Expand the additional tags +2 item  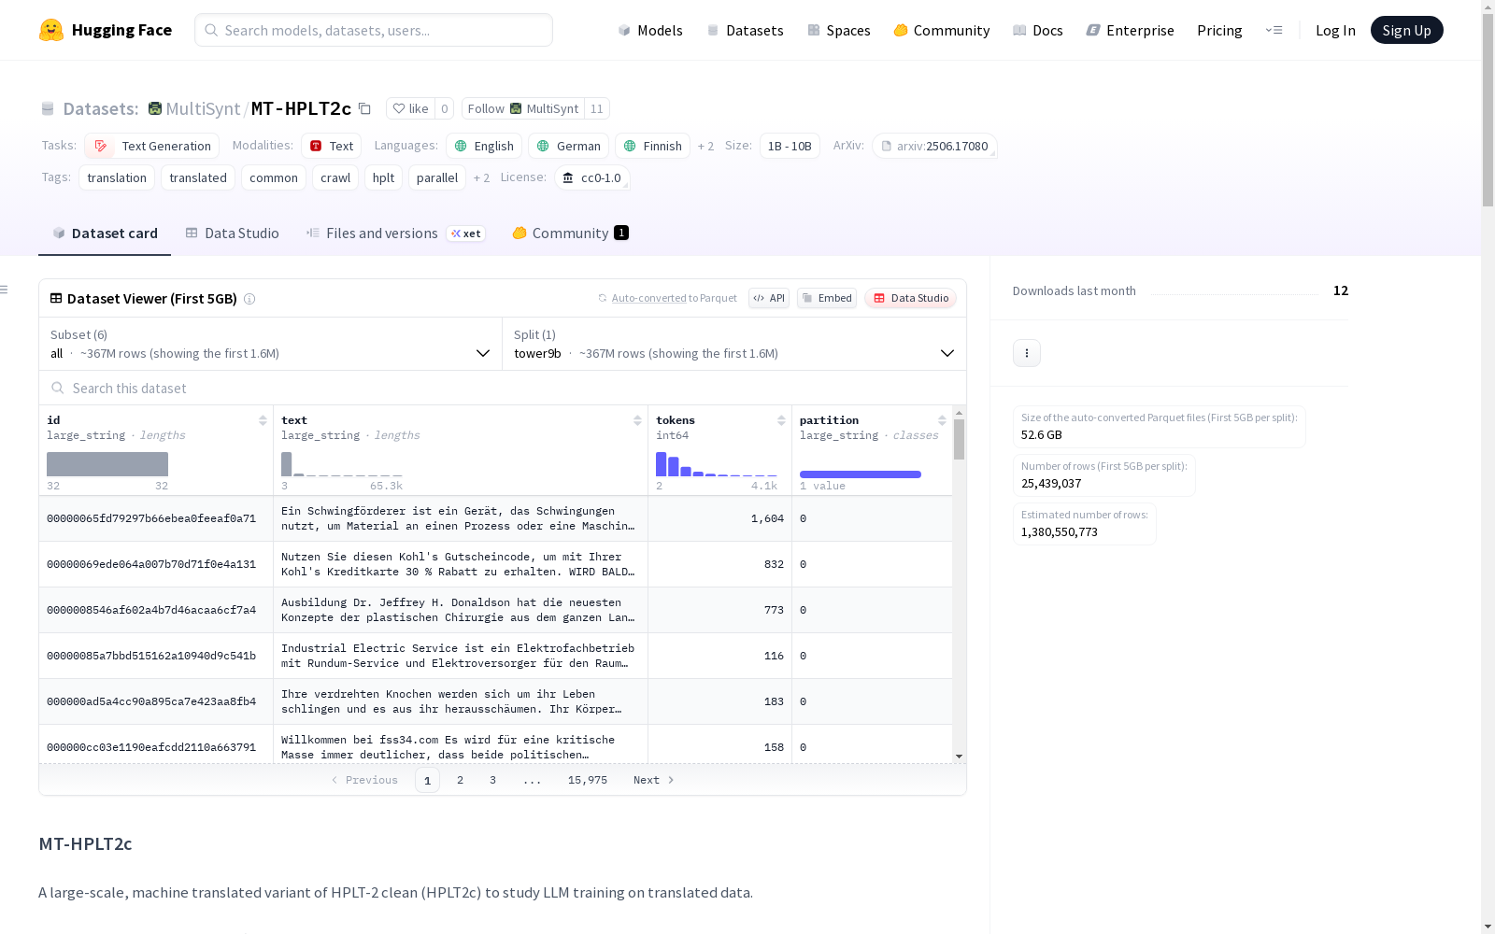coord(481,177)
